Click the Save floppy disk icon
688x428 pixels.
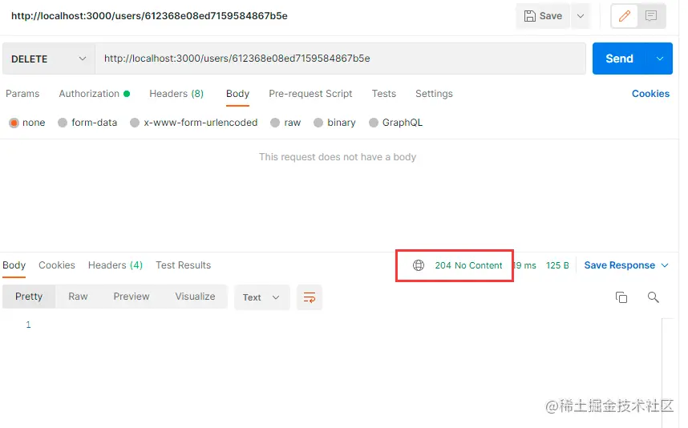coord(530,16)
